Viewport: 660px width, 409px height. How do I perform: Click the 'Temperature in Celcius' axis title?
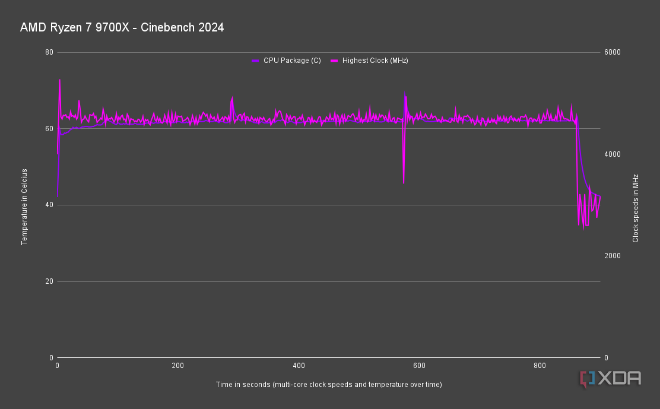coord(24,207)
